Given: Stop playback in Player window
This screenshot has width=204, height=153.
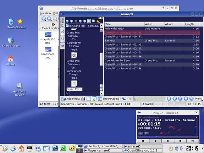Looking at the screenshot, I should [180, 141].
